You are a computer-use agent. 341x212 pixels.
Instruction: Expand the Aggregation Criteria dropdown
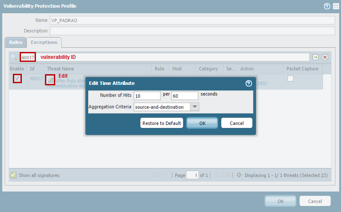195,107
